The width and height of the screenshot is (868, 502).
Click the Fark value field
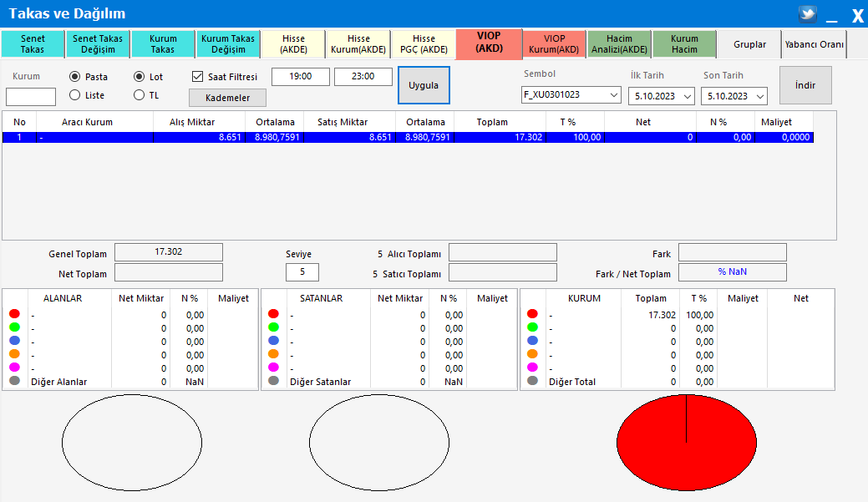(x=733, y=252)
